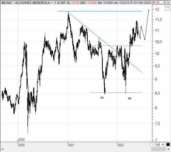171x152 pixels.
Task: Click the 2021 label on time axis
Action: [71, 145]
